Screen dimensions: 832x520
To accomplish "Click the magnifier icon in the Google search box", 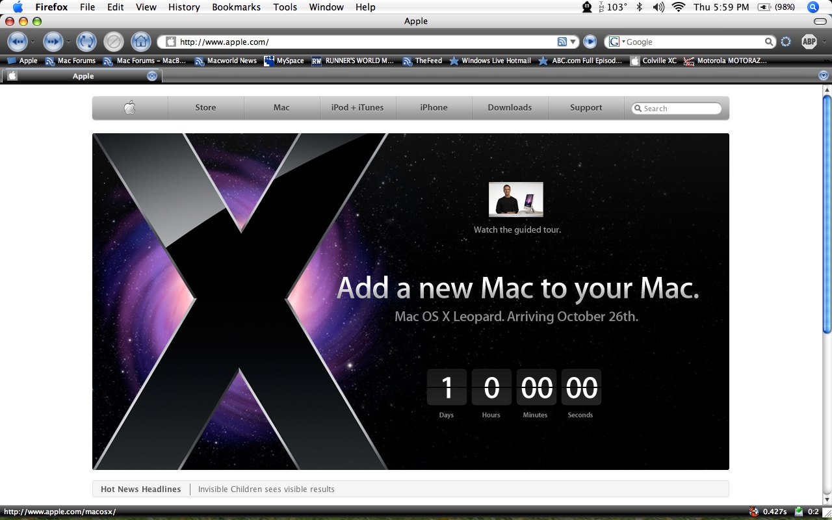I will coord(769,42).
